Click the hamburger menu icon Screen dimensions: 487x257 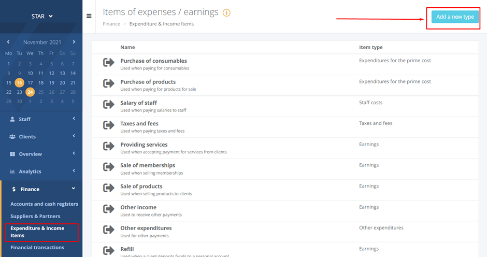point(89,16)
